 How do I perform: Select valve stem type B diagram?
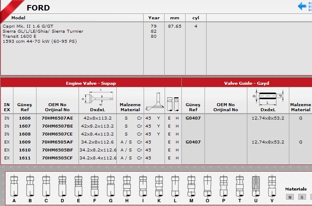[30, 186]
